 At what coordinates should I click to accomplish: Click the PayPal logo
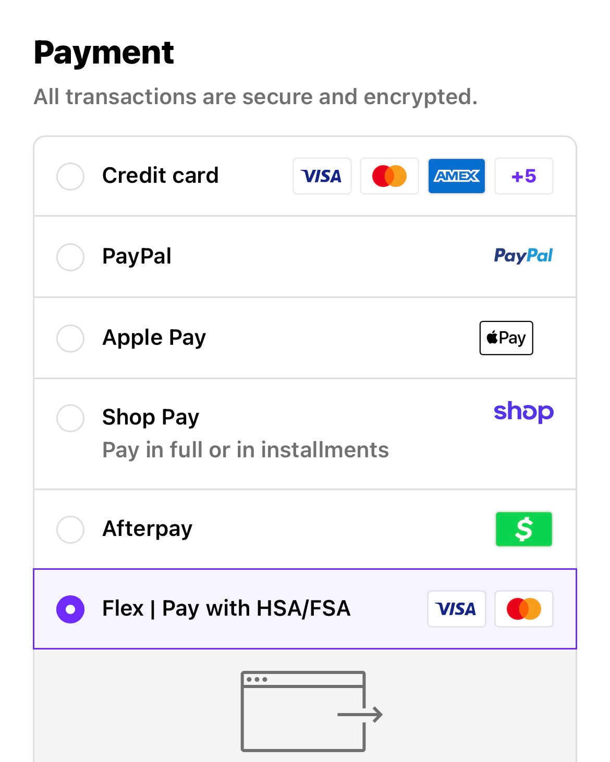523,256
